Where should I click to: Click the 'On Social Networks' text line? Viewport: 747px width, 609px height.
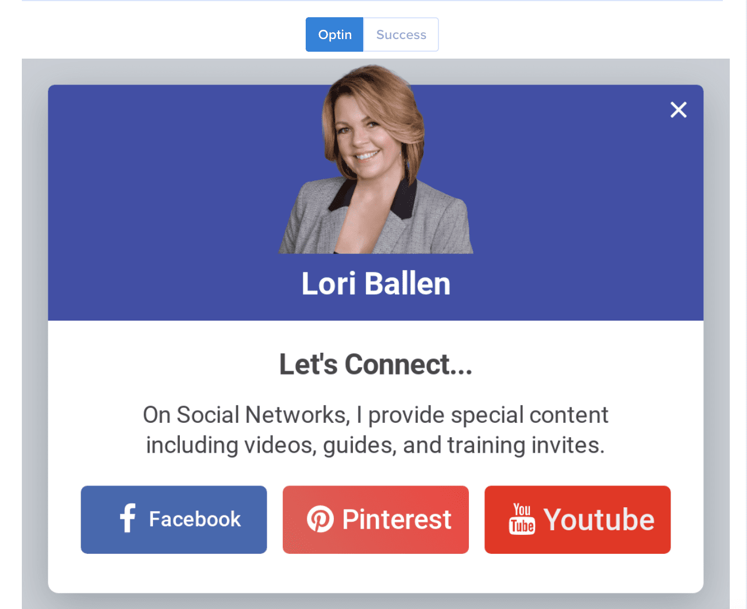376,415
